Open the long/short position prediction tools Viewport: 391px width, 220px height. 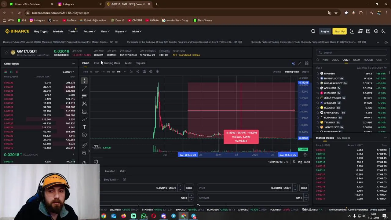[x=84, y=112]
